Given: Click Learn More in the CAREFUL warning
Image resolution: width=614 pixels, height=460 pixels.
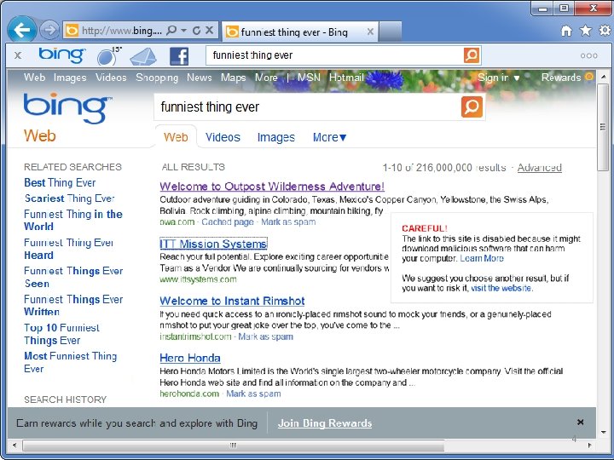Looking at the screenshot, I should pos(482,258).
